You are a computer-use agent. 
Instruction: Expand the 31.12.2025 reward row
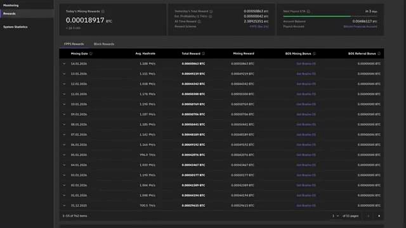point(64,205)
